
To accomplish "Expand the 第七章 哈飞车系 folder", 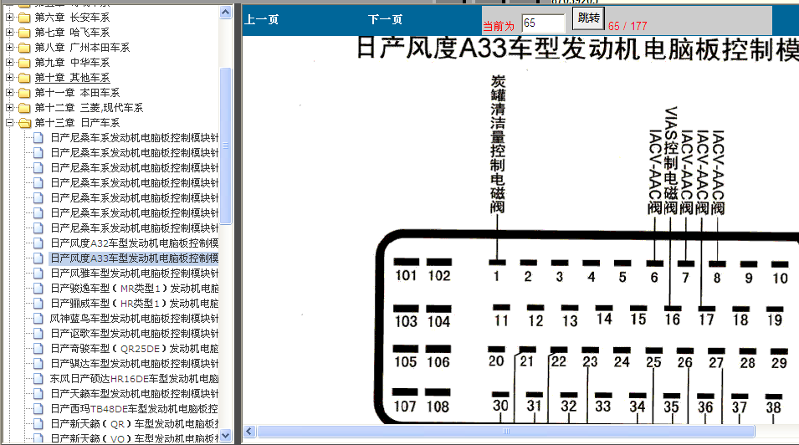I will point(9,32).
